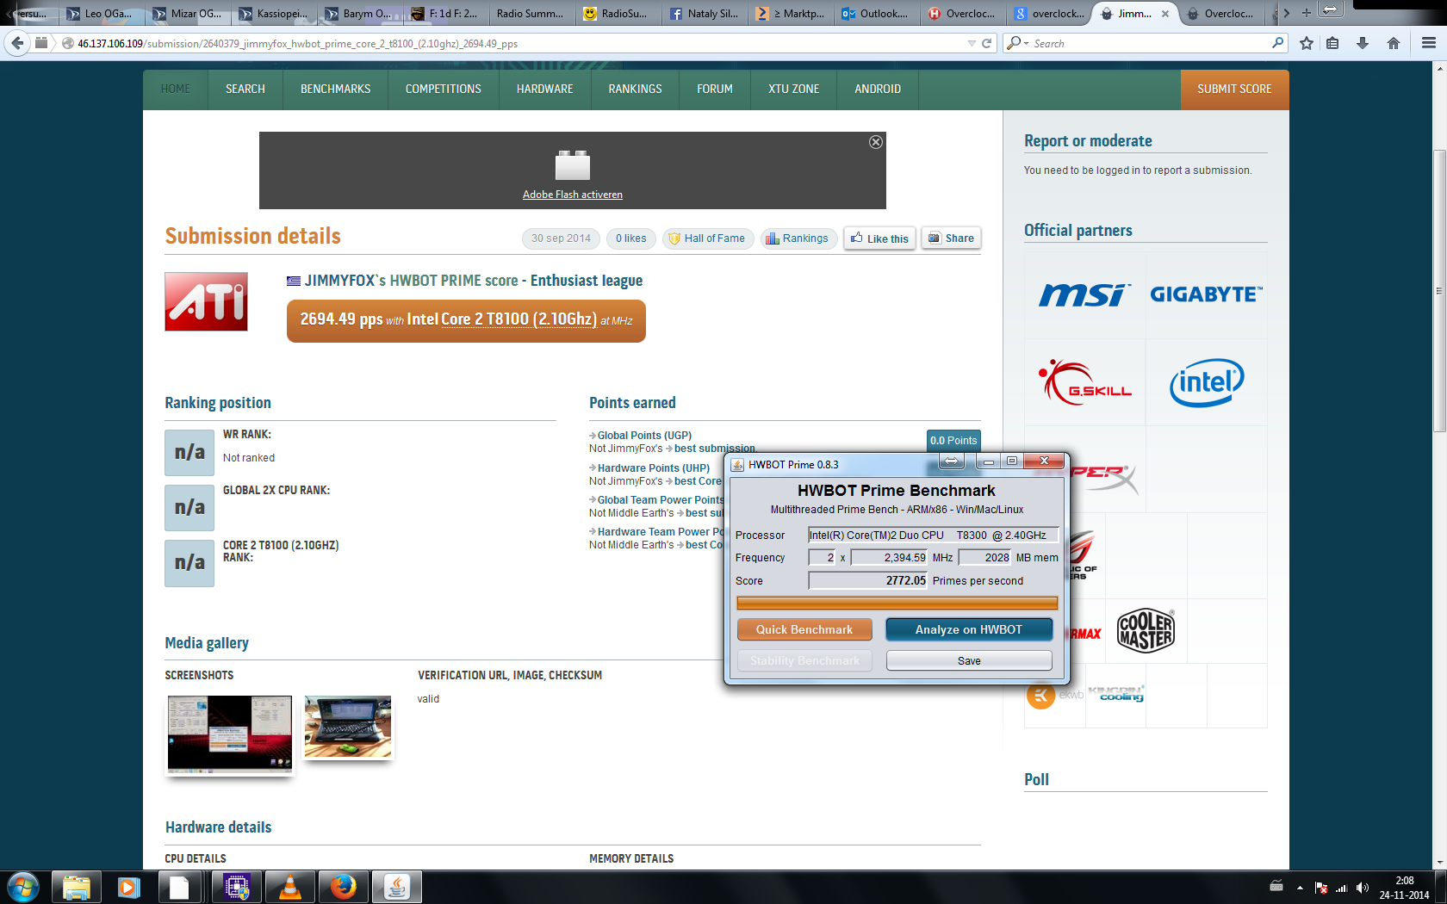The width and height of the screenshot is (1447, 904).
Task: Click the 0 likes pill
Action: [630, 238]
